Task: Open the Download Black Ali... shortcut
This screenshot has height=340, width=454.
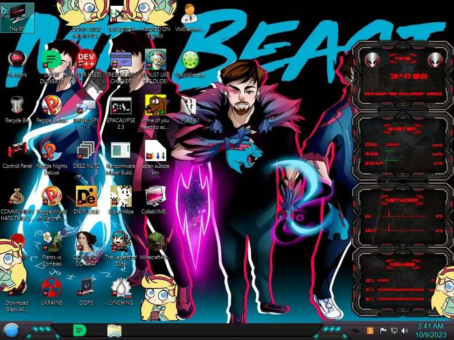Action: (x=17, y=295)
